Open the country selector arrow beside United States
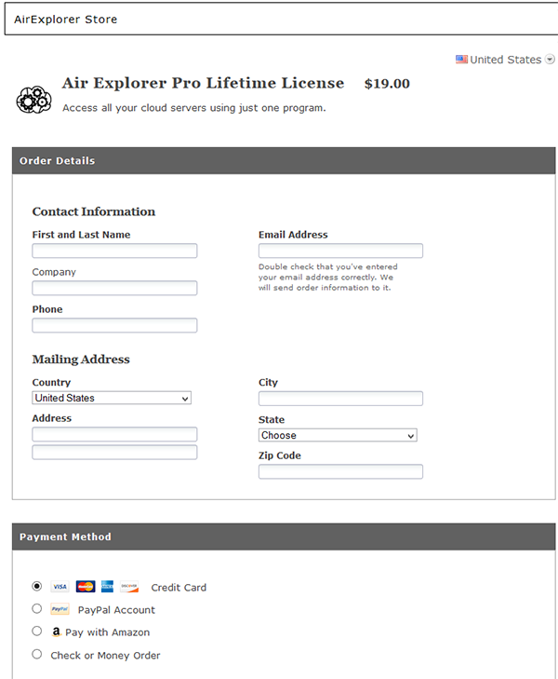Image resolution: width=558 pixels, height=679 pixels. click(550, 60)
